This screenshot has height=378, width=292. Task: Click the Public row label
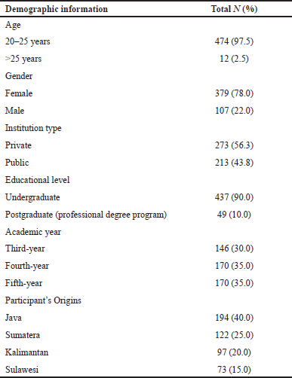point(17,163)
